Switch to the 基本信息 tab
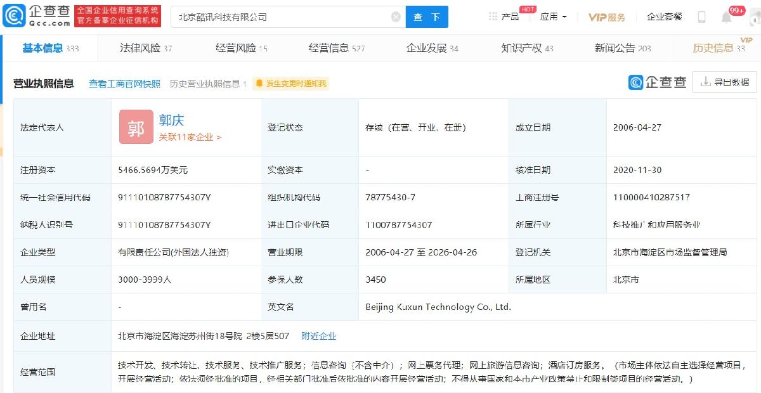 [x=51, y=48]
